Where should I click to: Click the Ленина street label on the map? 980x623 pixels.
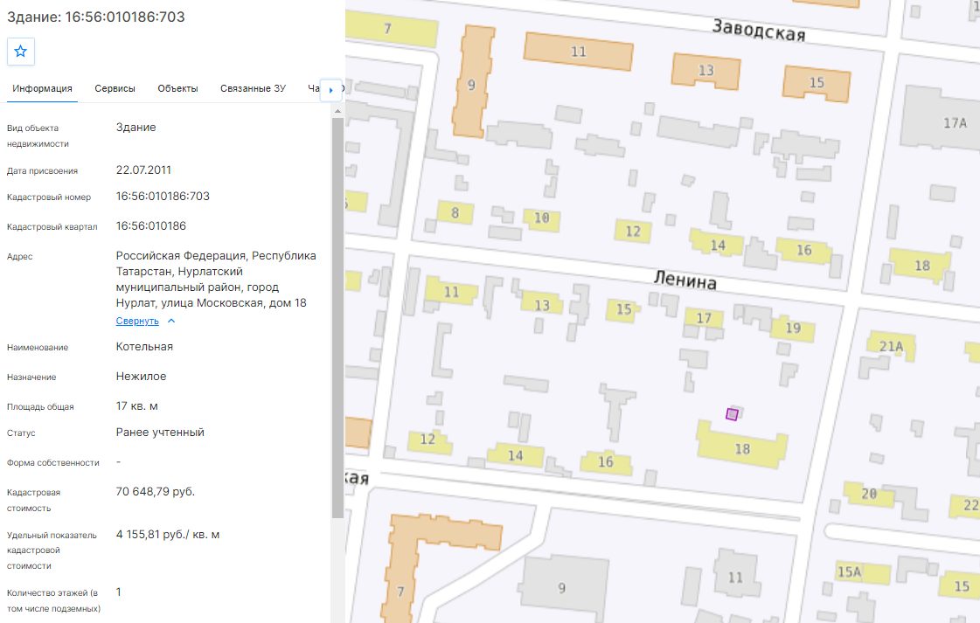click(x=685, y=280)
